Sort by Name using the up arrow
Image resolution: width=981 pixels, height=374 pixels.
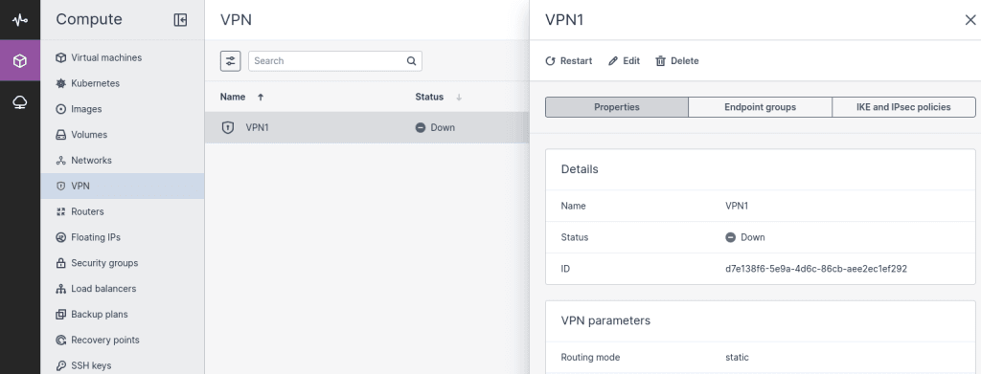point(261,97)
